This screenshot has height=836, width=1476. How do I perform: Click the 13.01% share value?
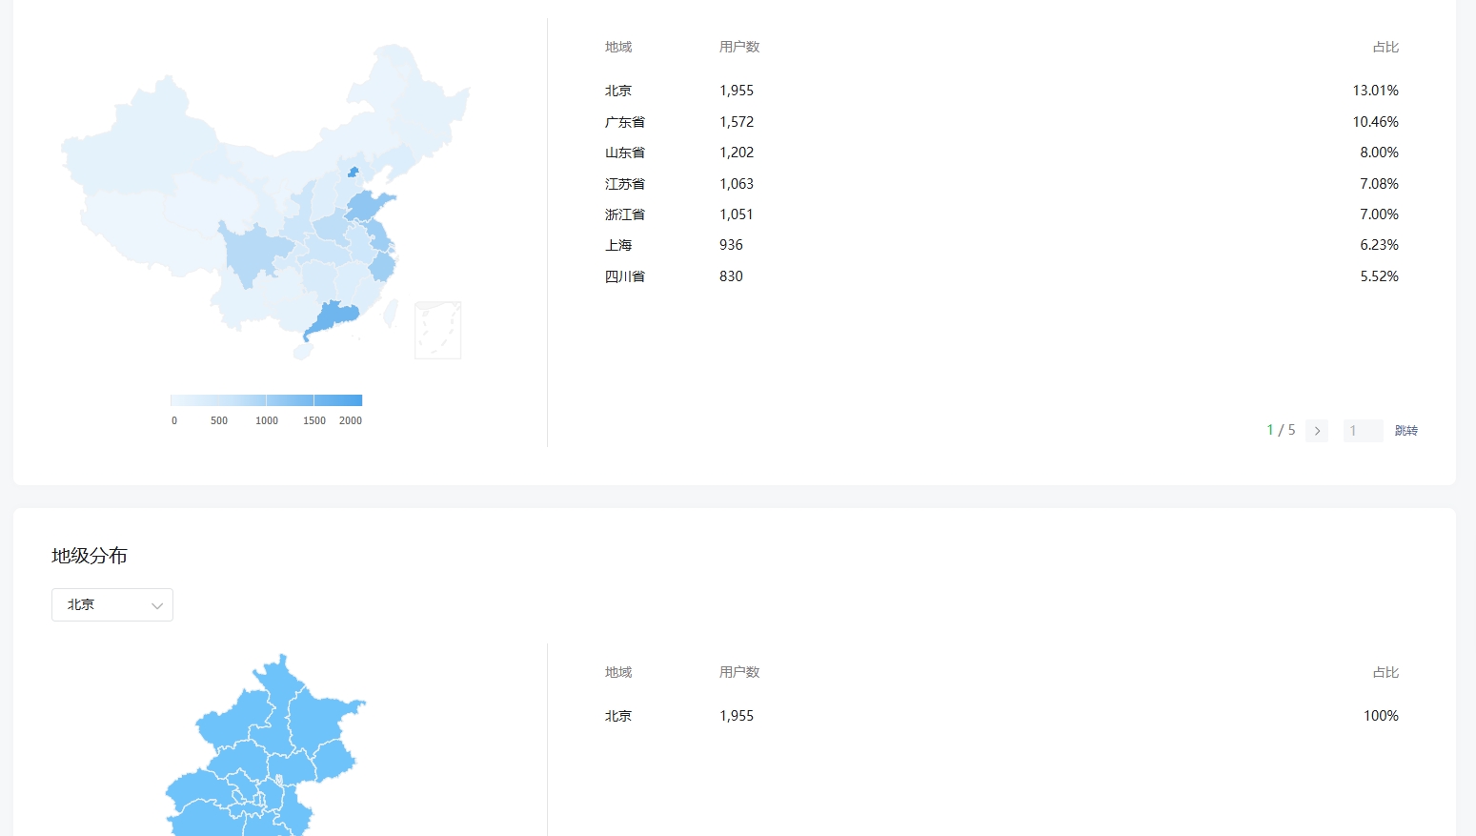point(1375,91)
